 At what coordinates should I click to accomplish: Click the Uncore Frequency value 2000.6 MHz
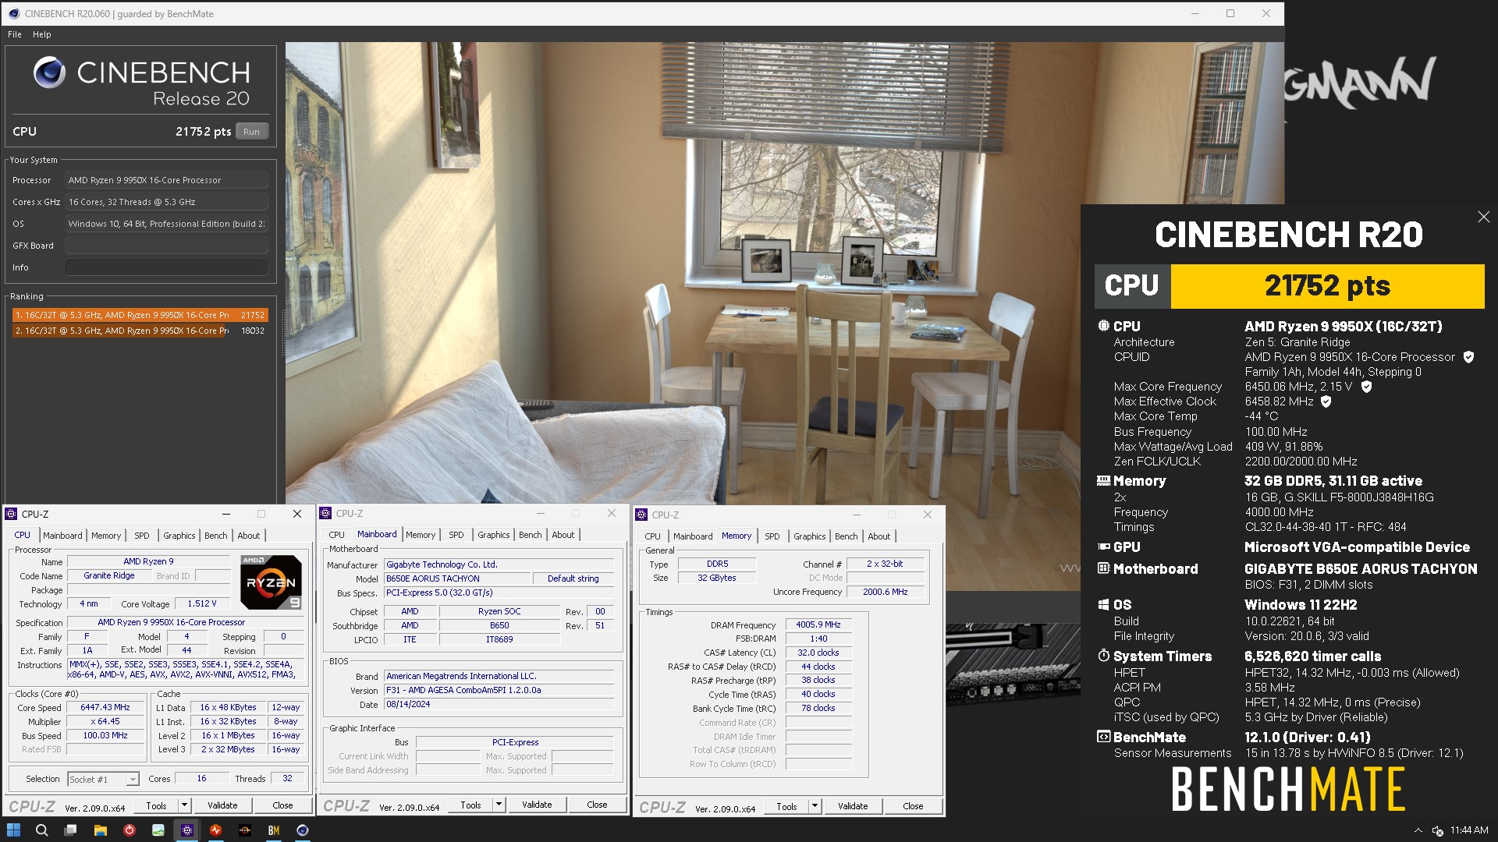(x=886, y=592)
